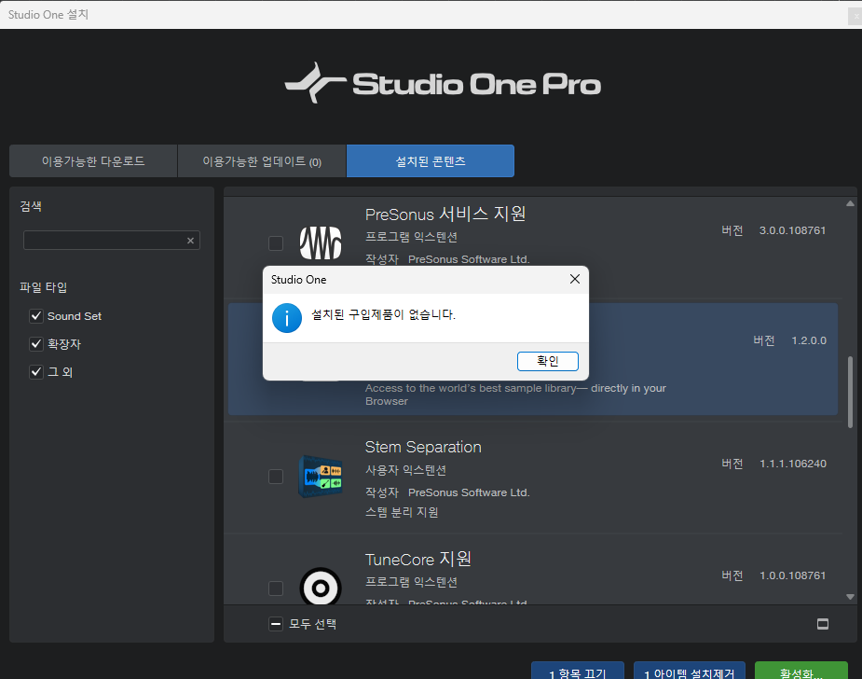862x679 pixels.
Task: Click the content list vertical scrollbar thumb
Action: [x=849, y=392]
